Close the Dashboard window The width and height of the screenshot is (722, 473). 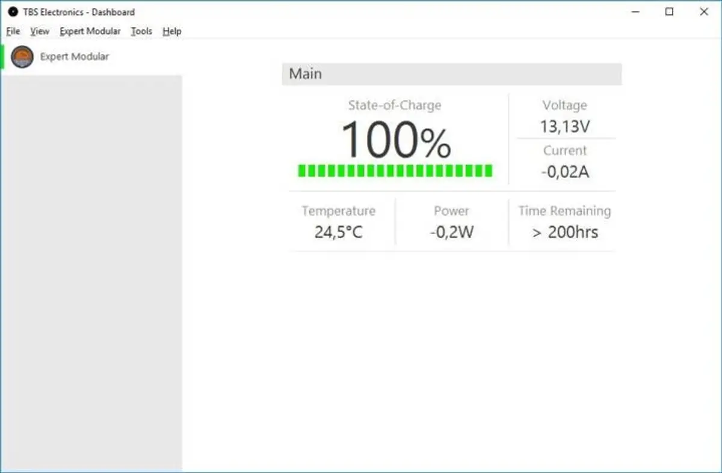coord(704,11)
